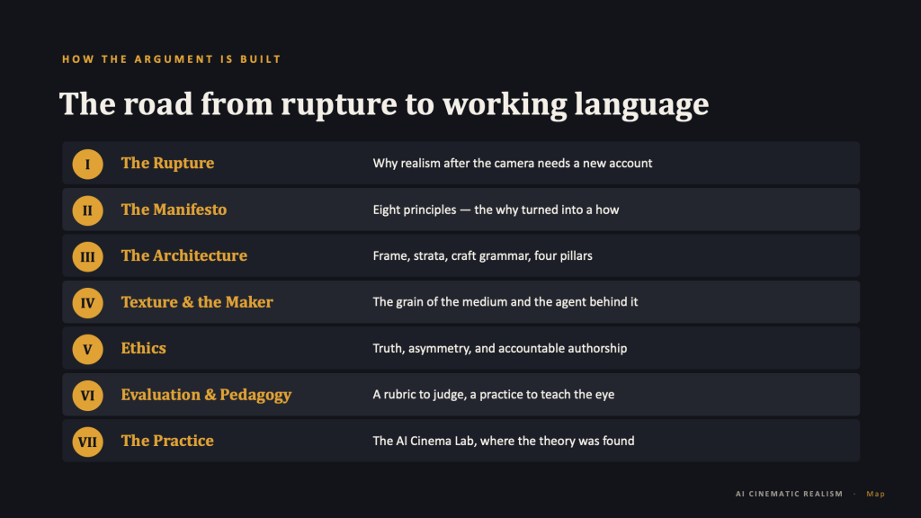This screenshot has height=518, width=921.
Task: Click the gold Roman numeral I badge
Action: click(87, 164)
